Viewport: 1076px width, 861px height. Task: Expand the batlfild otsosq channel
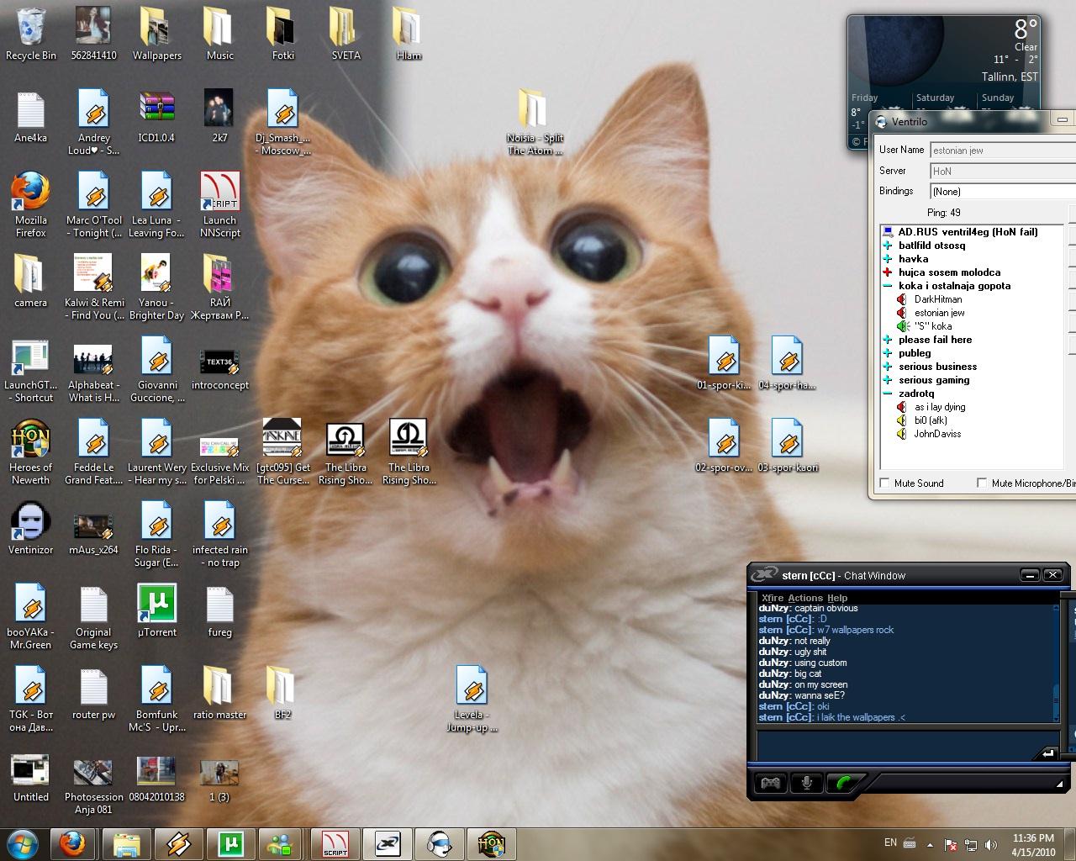tap(887, 246)
